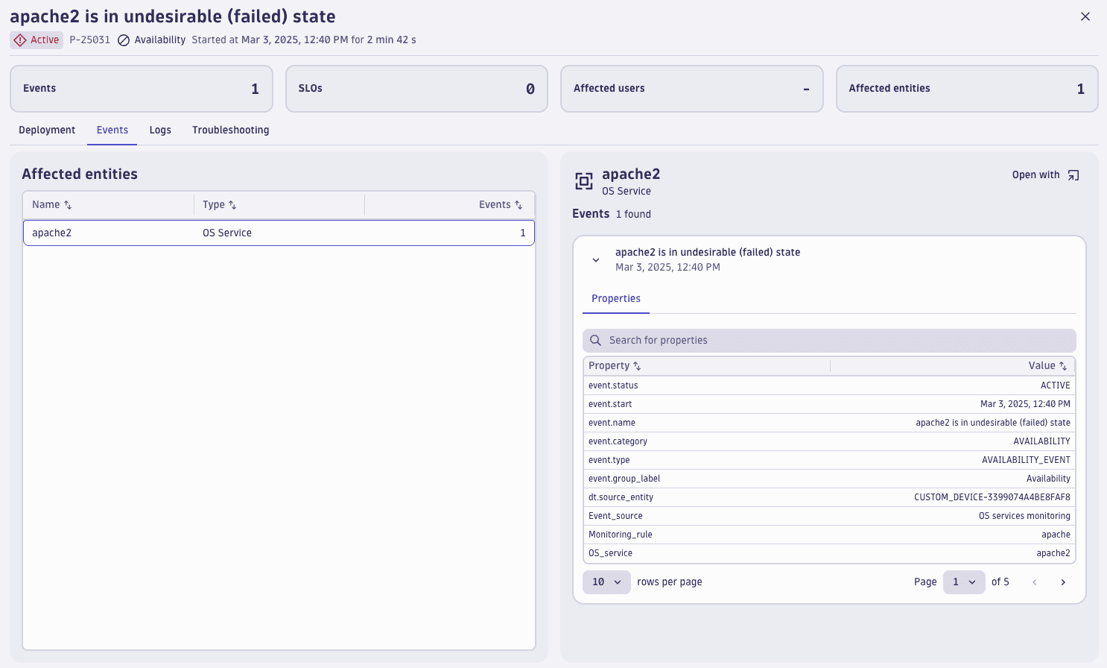This screenshot has height=668, width=1107.
Task: Switch to the Logs tab
Action: pos(160,130)
